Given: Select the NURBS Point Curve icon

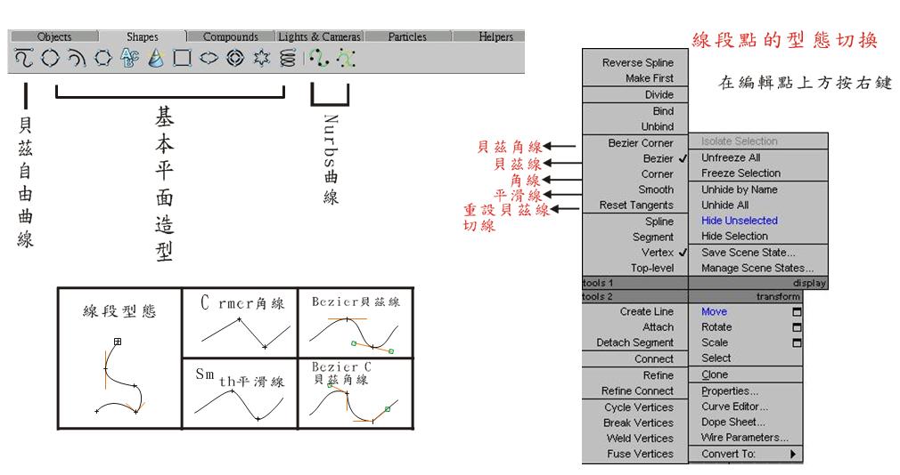Looking at the screenshot, I should pos(318,58).
